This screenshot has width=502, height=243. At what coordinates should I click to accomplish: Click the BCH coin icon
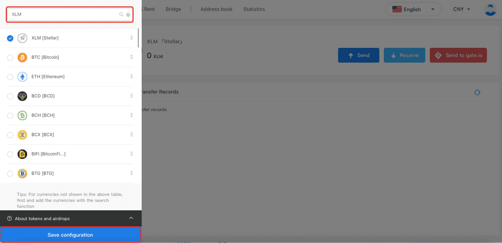22,115
